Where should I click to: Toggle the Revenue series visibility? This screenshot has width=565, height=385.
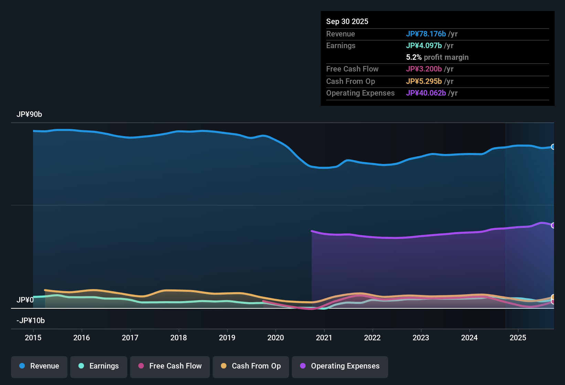pyautogui.click(x=39, y=366)
